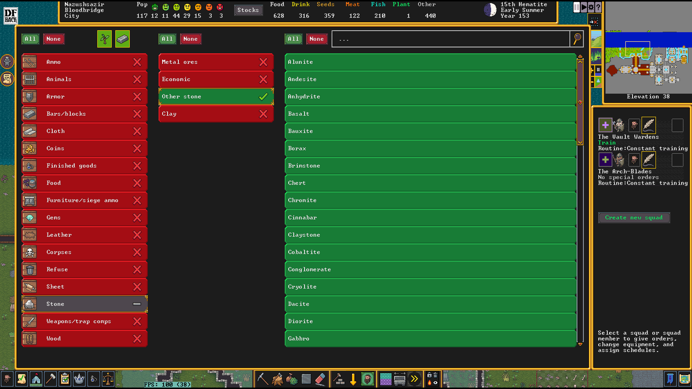Click the stone list scrollbar thumb
Viewport: 692px width, 389px height.
pos(580,102)
